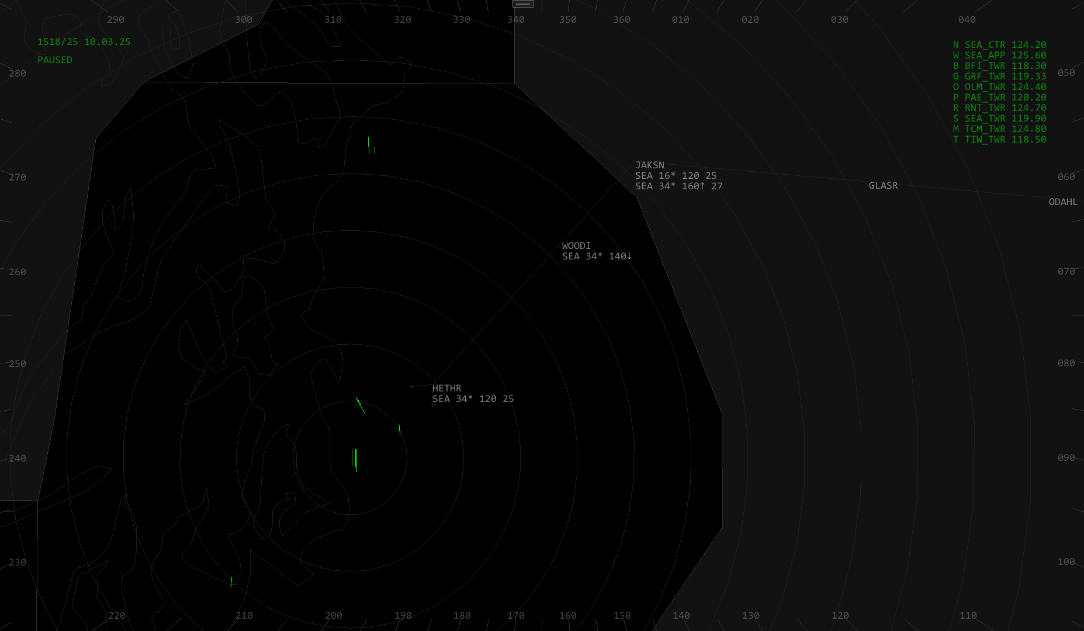The height and width of the screenshot is (631, 1084).
Task: Click the 100 compass heading label
Action: tap(1066, 562)
